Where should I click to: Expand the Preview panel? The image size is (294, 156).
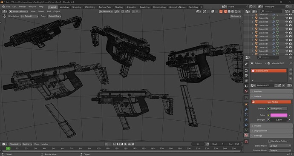(x=271, y=91)
